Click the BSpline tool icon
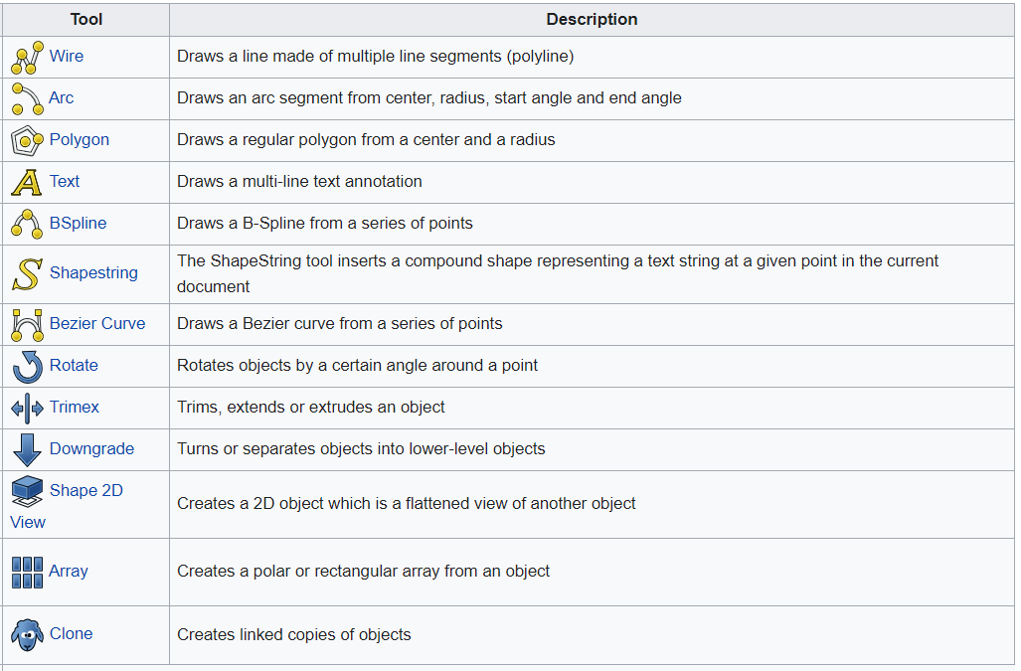 [x=27, y=224]
